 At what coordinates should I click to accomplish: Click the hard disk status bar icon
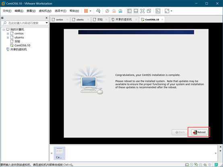(187, 165)
